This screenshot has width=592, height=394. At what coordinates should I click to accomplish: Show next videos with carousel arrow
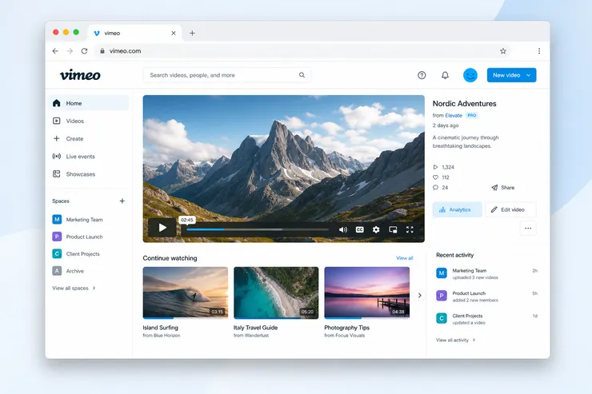(419, 295)
